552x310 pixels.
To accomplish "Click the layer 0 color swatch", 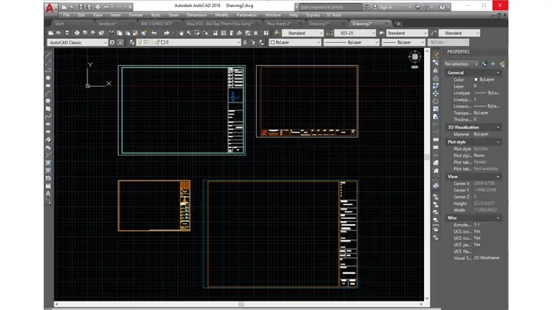I will (x=163, y=42).
